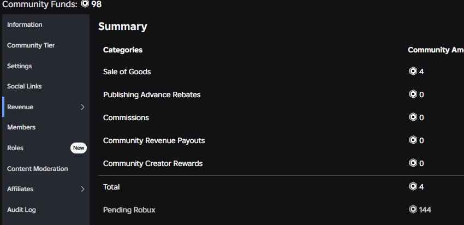View the Audit Log
Viewport: 464px width, 225px height.
[22, 210]
